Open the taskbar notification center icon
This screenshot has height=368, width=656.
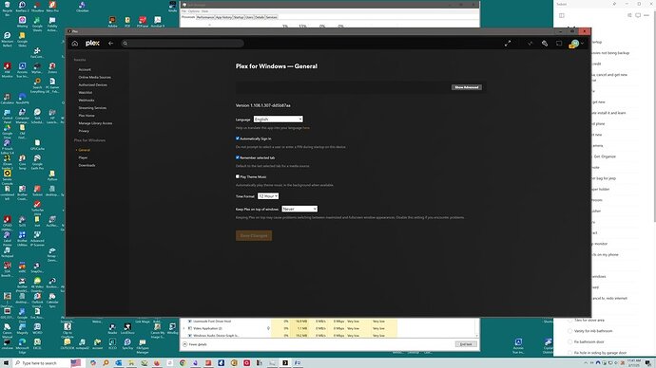pos(647,363)
